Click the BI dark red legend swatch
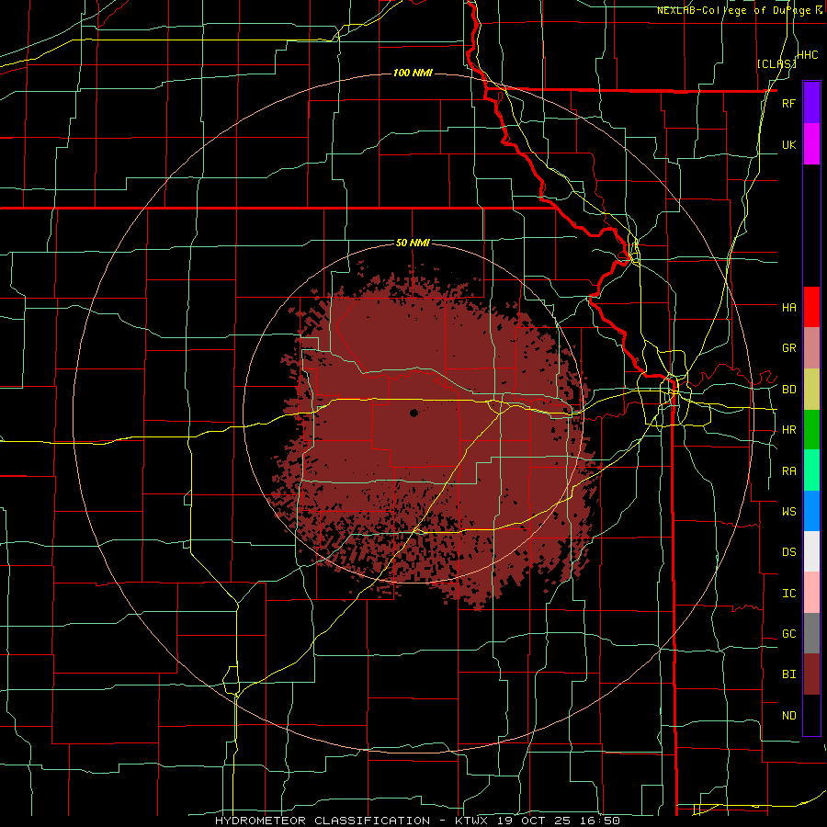This screenshot has width=827, height=827. [811, 674]
